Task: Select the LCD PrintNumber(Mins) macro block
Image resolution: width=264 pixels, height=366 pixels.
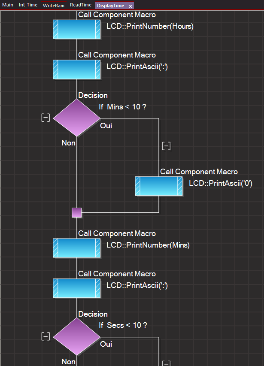Action: 76,248
